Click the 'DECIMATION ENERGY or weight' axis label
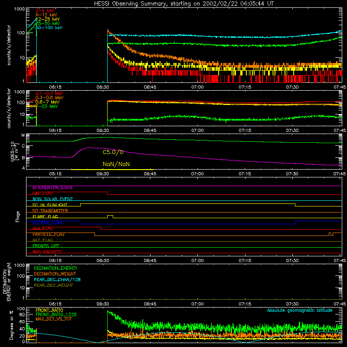Screen dimensions: 347x347 tap(7, 282)
